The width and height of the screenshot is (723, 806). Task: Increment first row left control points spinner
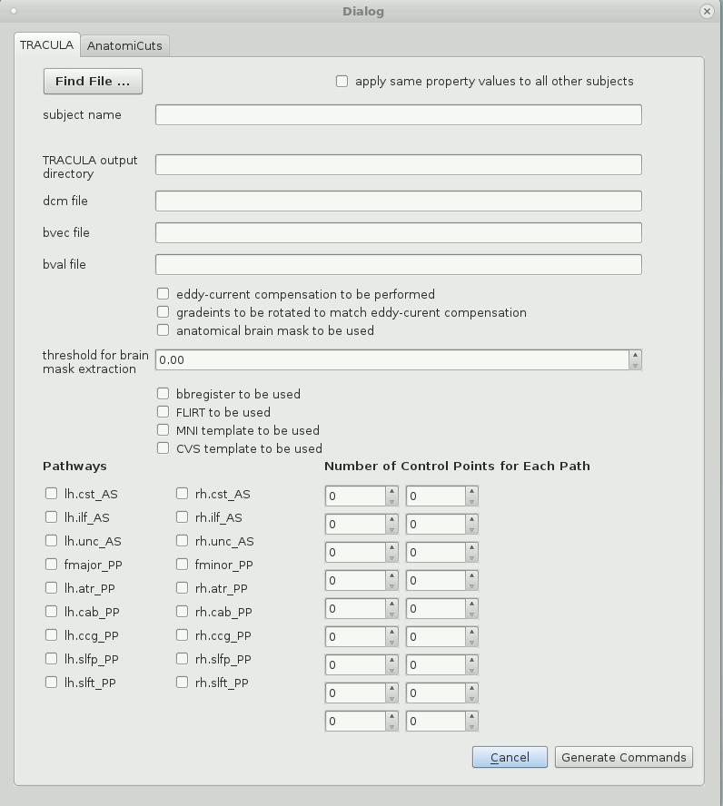click(x=391, y=491)
